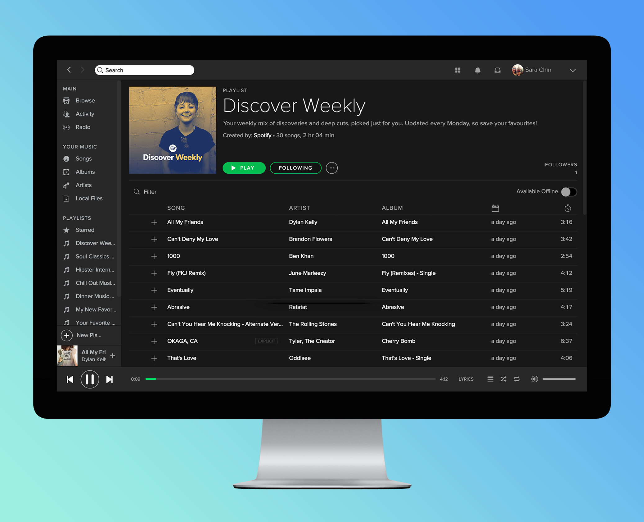Open Local Files from Your Music
This screenshot has width=644, height=522.
(89, 198)
